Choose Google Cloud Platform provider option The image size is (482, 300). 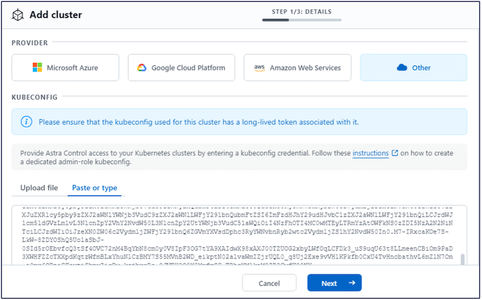coord(181,68)
